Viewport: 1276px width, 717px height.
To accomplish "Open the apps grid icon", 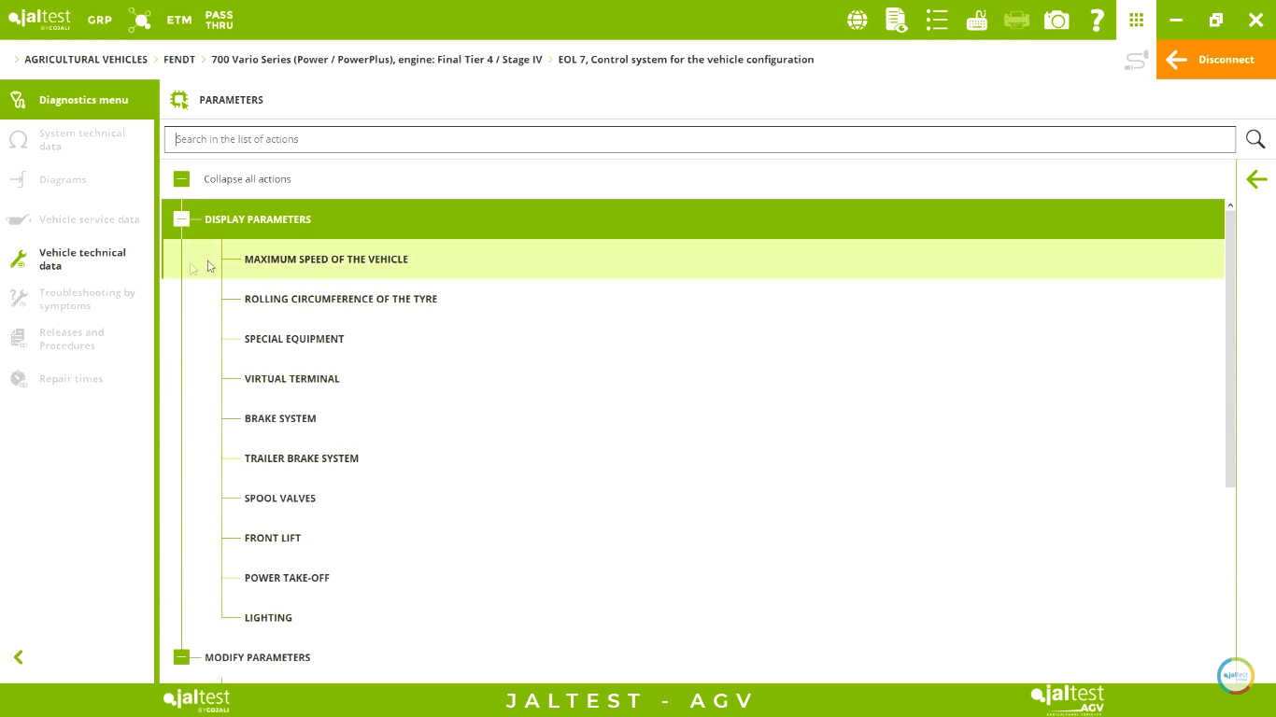I will point(1136,20).
